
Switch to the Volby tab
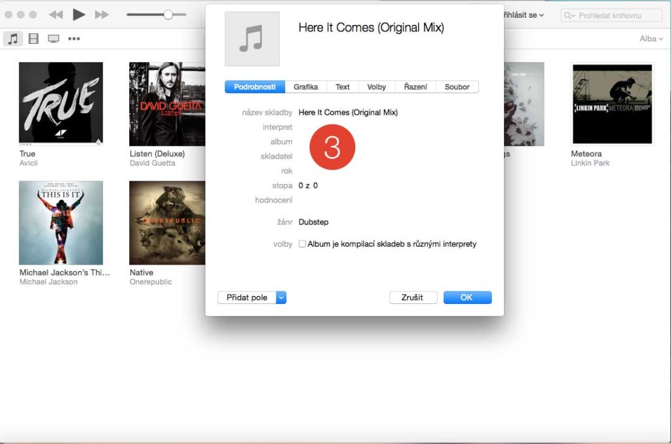[377, 87]
